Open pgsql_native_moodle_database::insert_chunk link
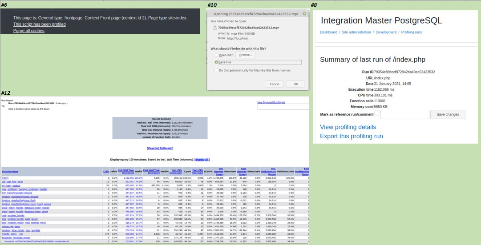Viewport: 481px width, 245px height. (25, 211)
